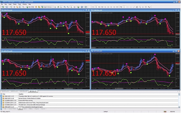The width and height of the screenshot is (181, 113).
Task: Open the Tools menu
Action: [19, 4]
